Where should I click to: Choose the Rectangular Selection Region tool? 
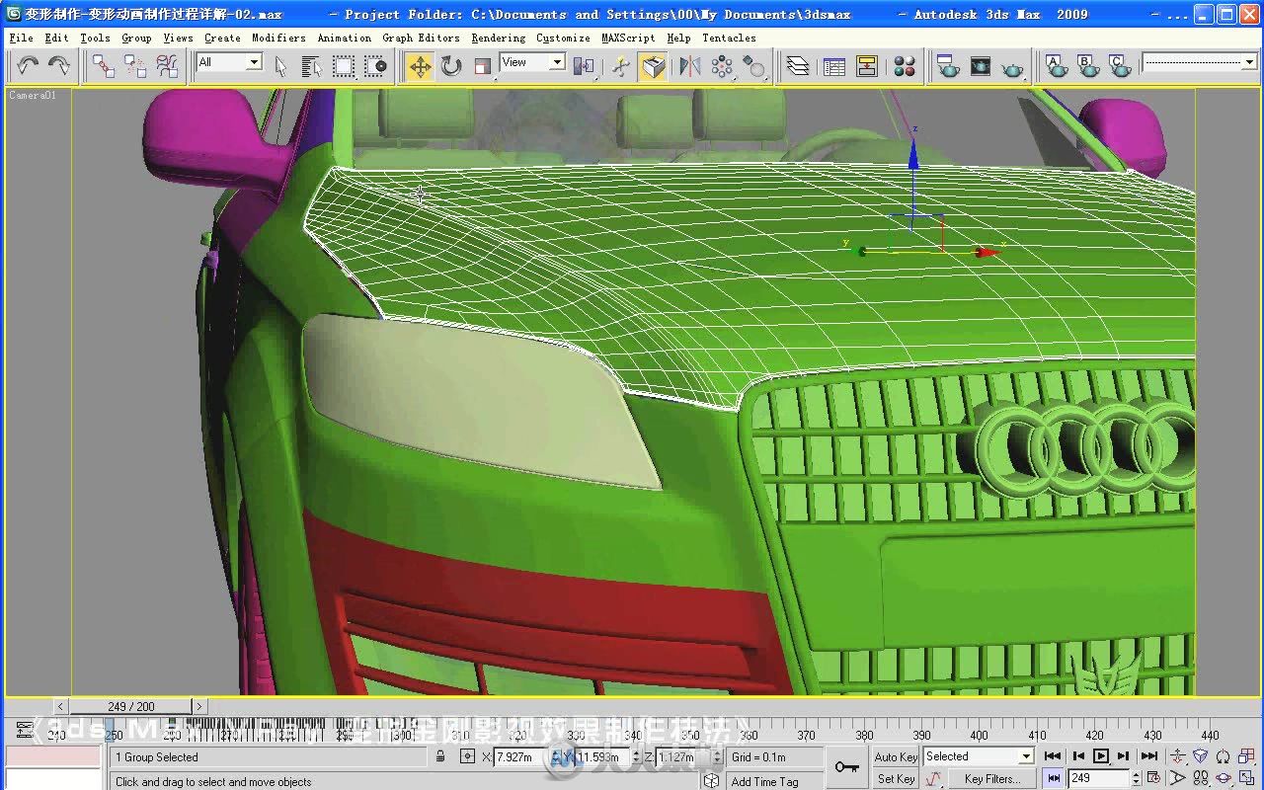tap(344, 66)
